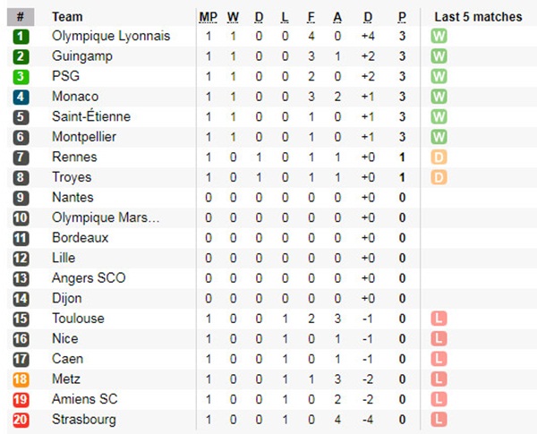
Task: Click the L result icon for Toulouse
Action: pyautogui.click(x=439, y=319)
